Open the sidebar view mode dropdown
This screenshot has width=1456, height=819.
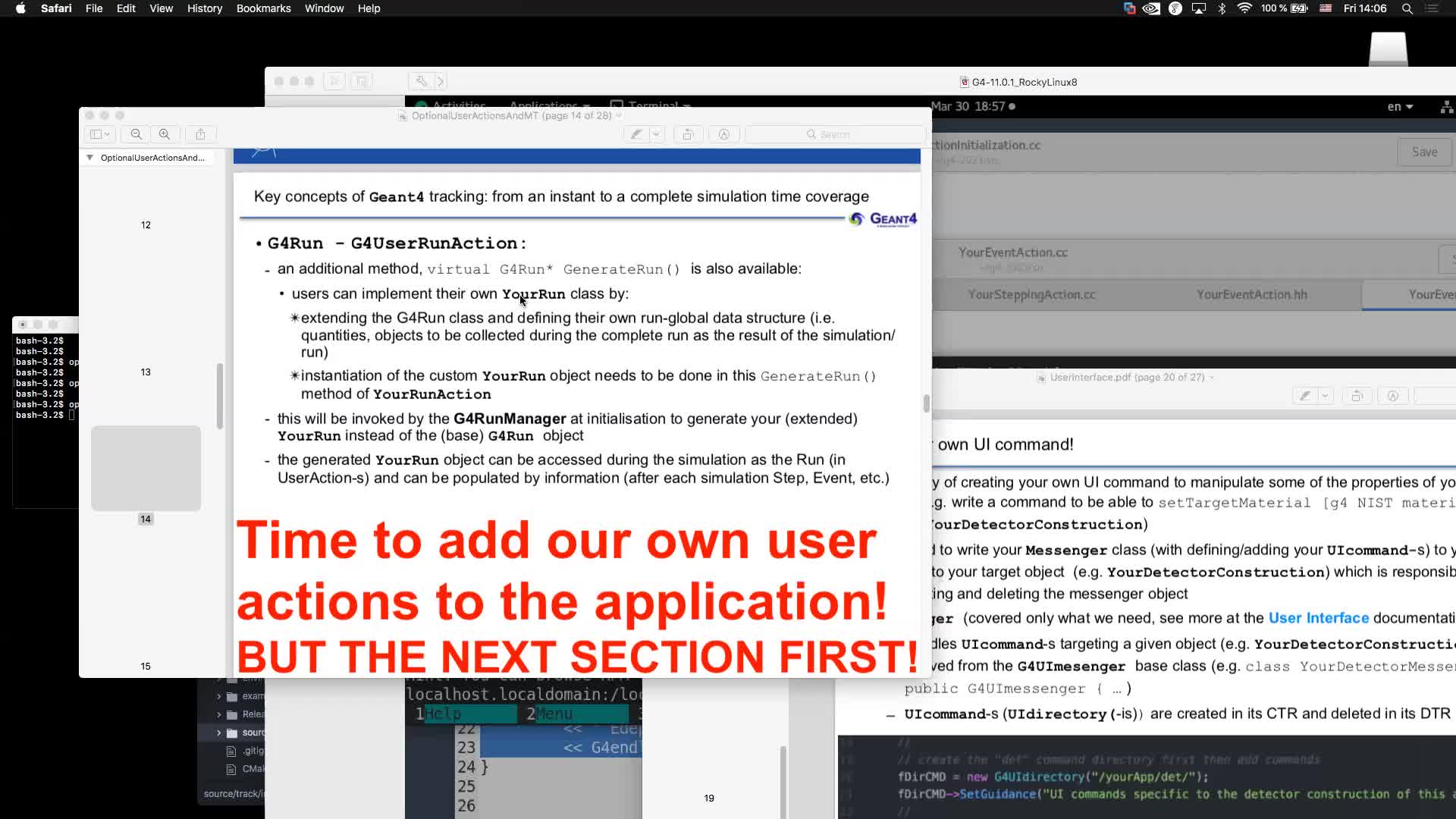108,134
